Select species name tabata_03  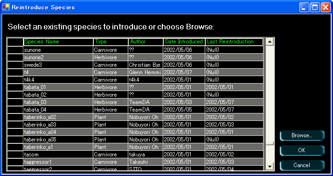[x=58, y=102]
